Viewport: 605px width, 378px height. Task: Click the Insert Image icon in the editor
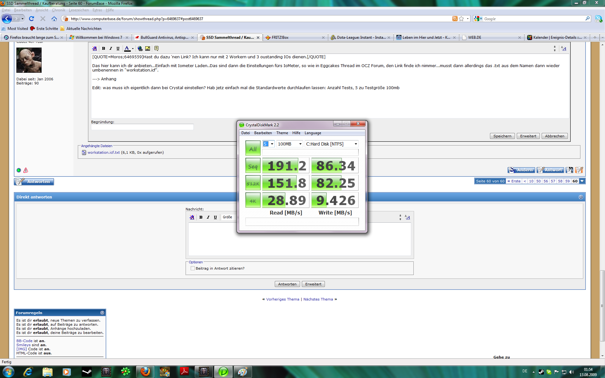(147, 49)
